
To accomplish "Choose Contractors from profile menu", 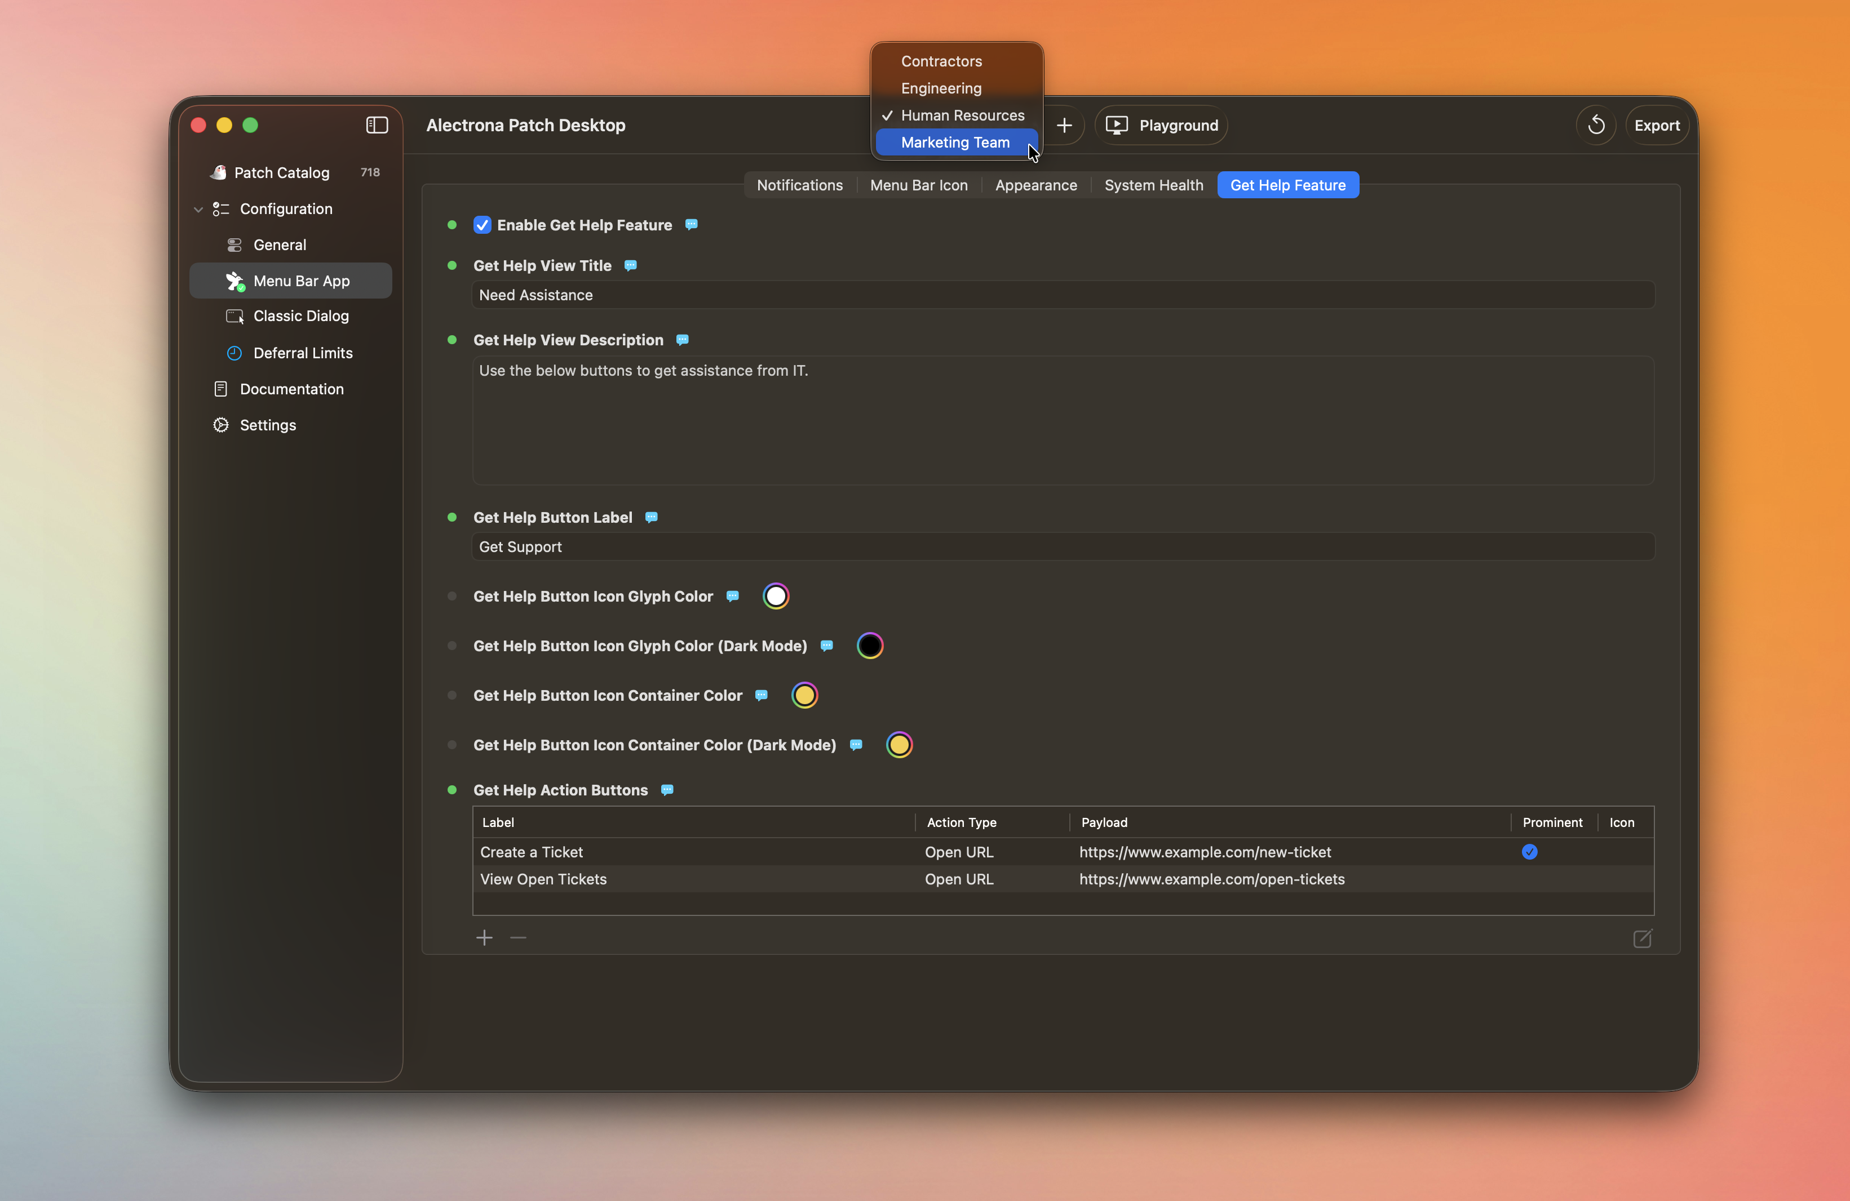I will 957,61.
